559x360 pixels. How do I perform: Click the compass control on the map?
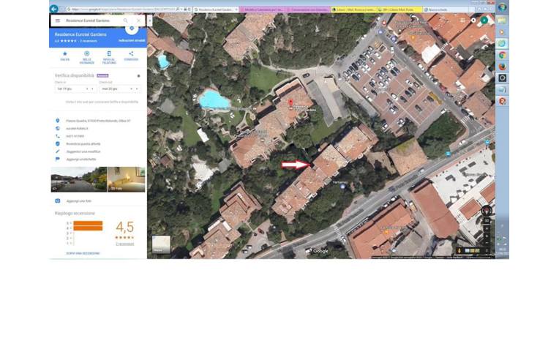tap(487, 211)
